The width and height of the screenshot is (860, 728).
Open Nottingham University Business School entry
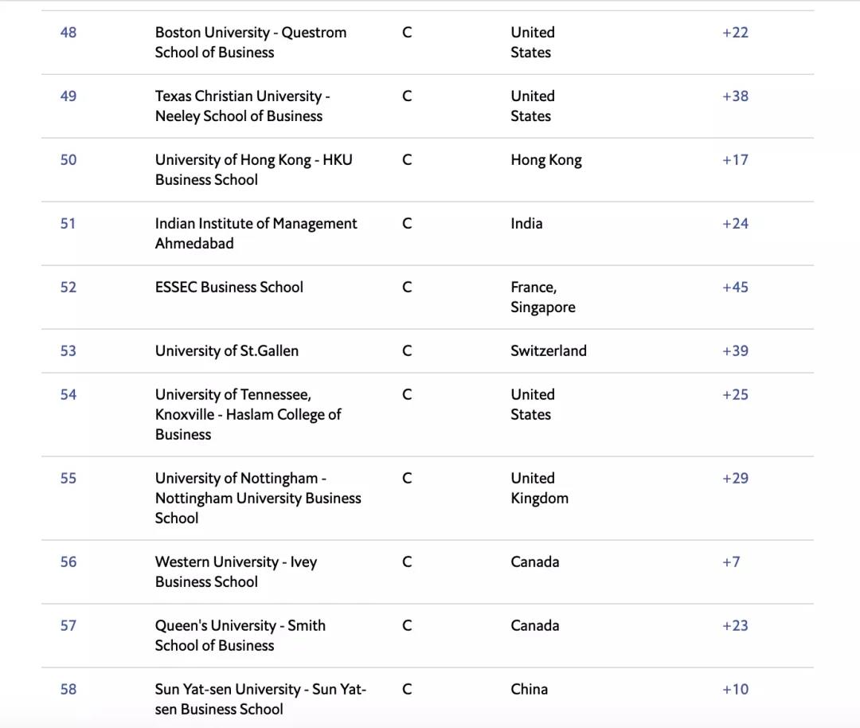point(257,498)
